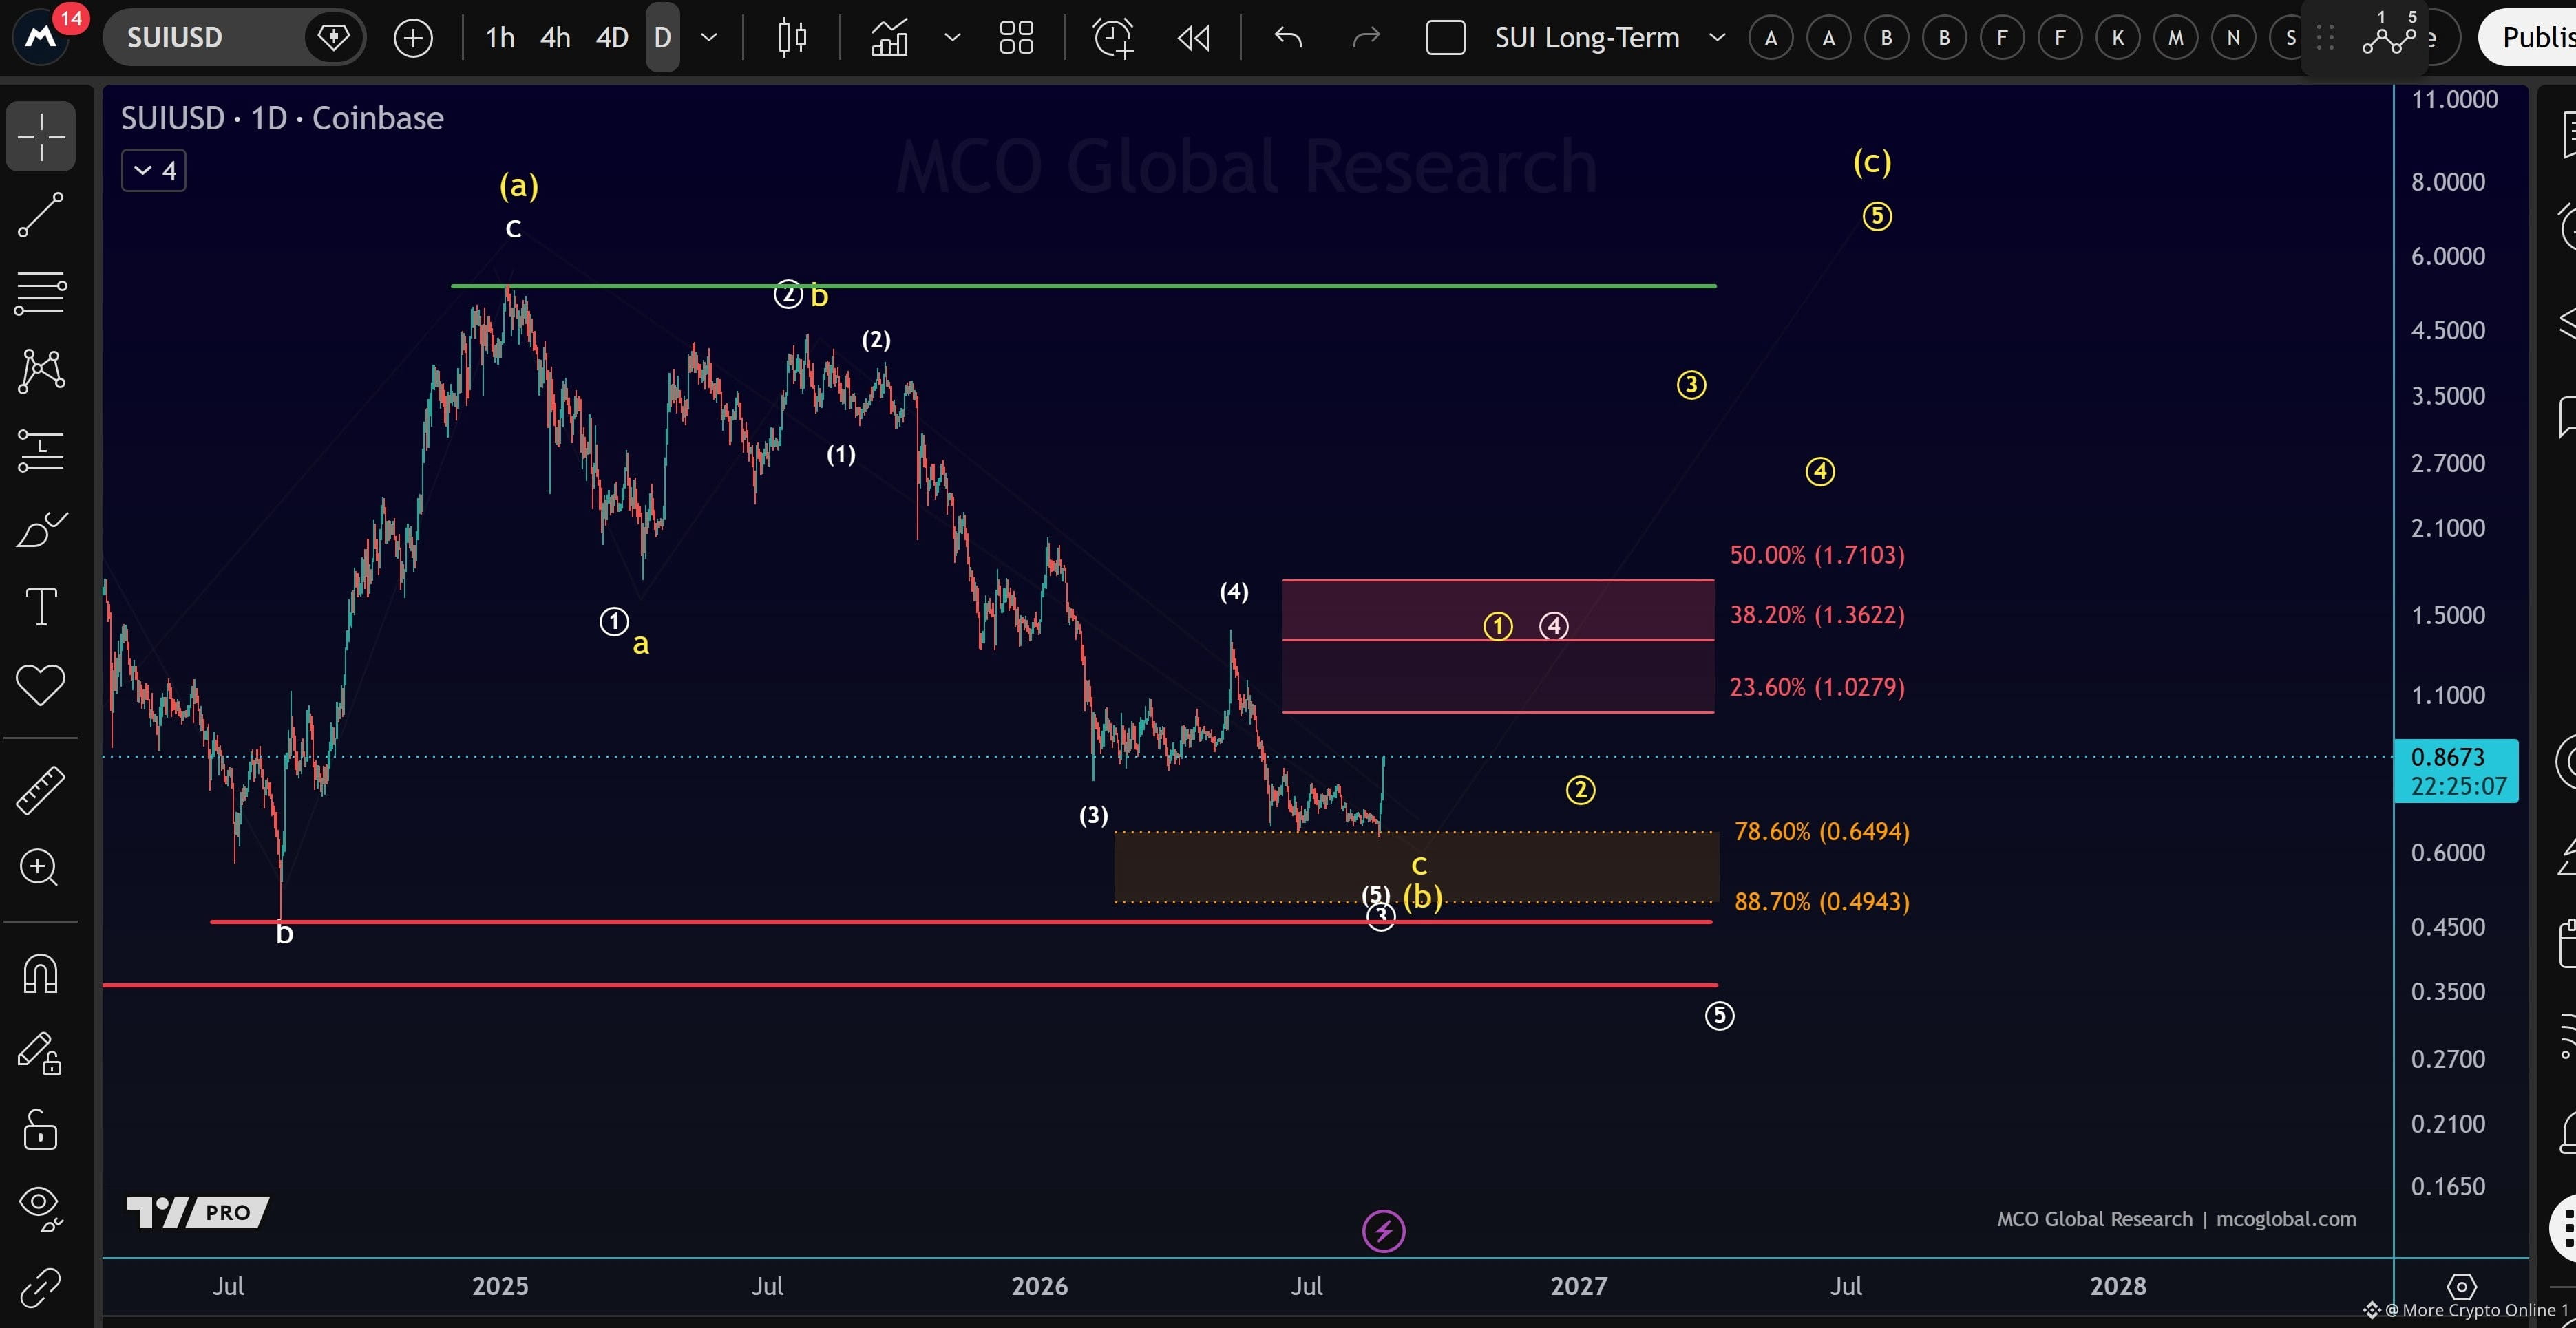
Task: Open time axis settings gear
Action: pyautogui.click(x=2461, y=1286)
